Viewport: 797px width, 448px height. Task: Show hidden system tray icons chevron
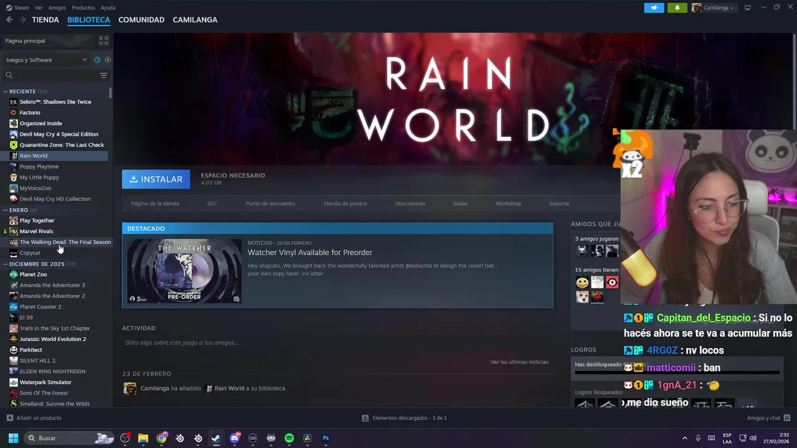click(x=684, y=438)
